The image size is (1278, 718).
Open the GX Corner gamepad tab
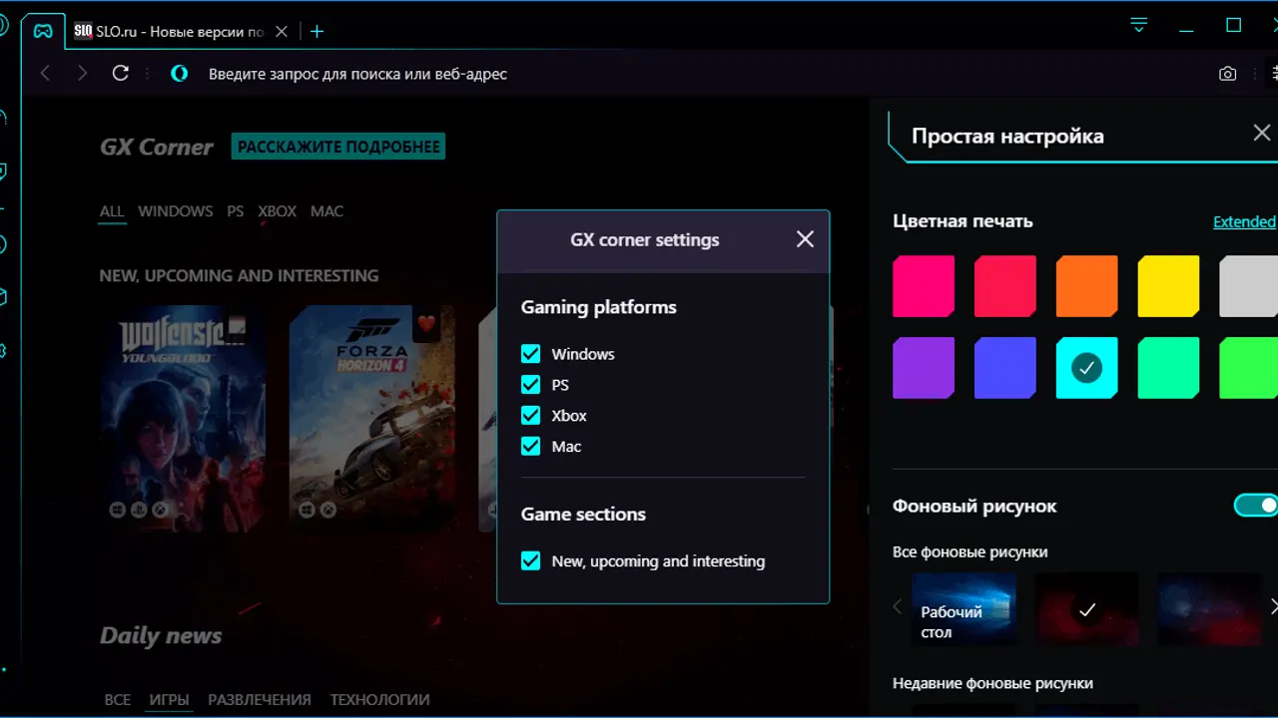[43, 31]
